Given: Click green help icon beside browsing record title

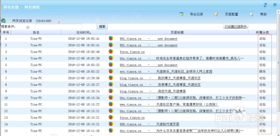Looking at the screenshot, I should click(x=59, y=22).
